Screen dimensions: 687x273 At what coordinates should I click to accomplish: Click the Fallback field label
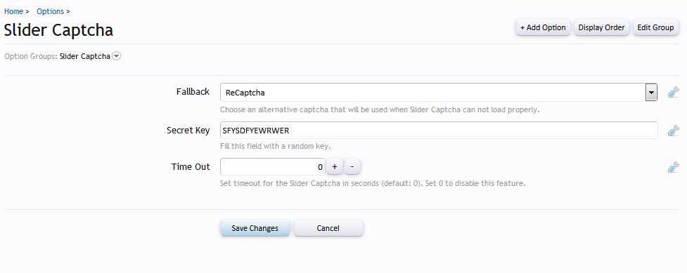pos(193,92)
